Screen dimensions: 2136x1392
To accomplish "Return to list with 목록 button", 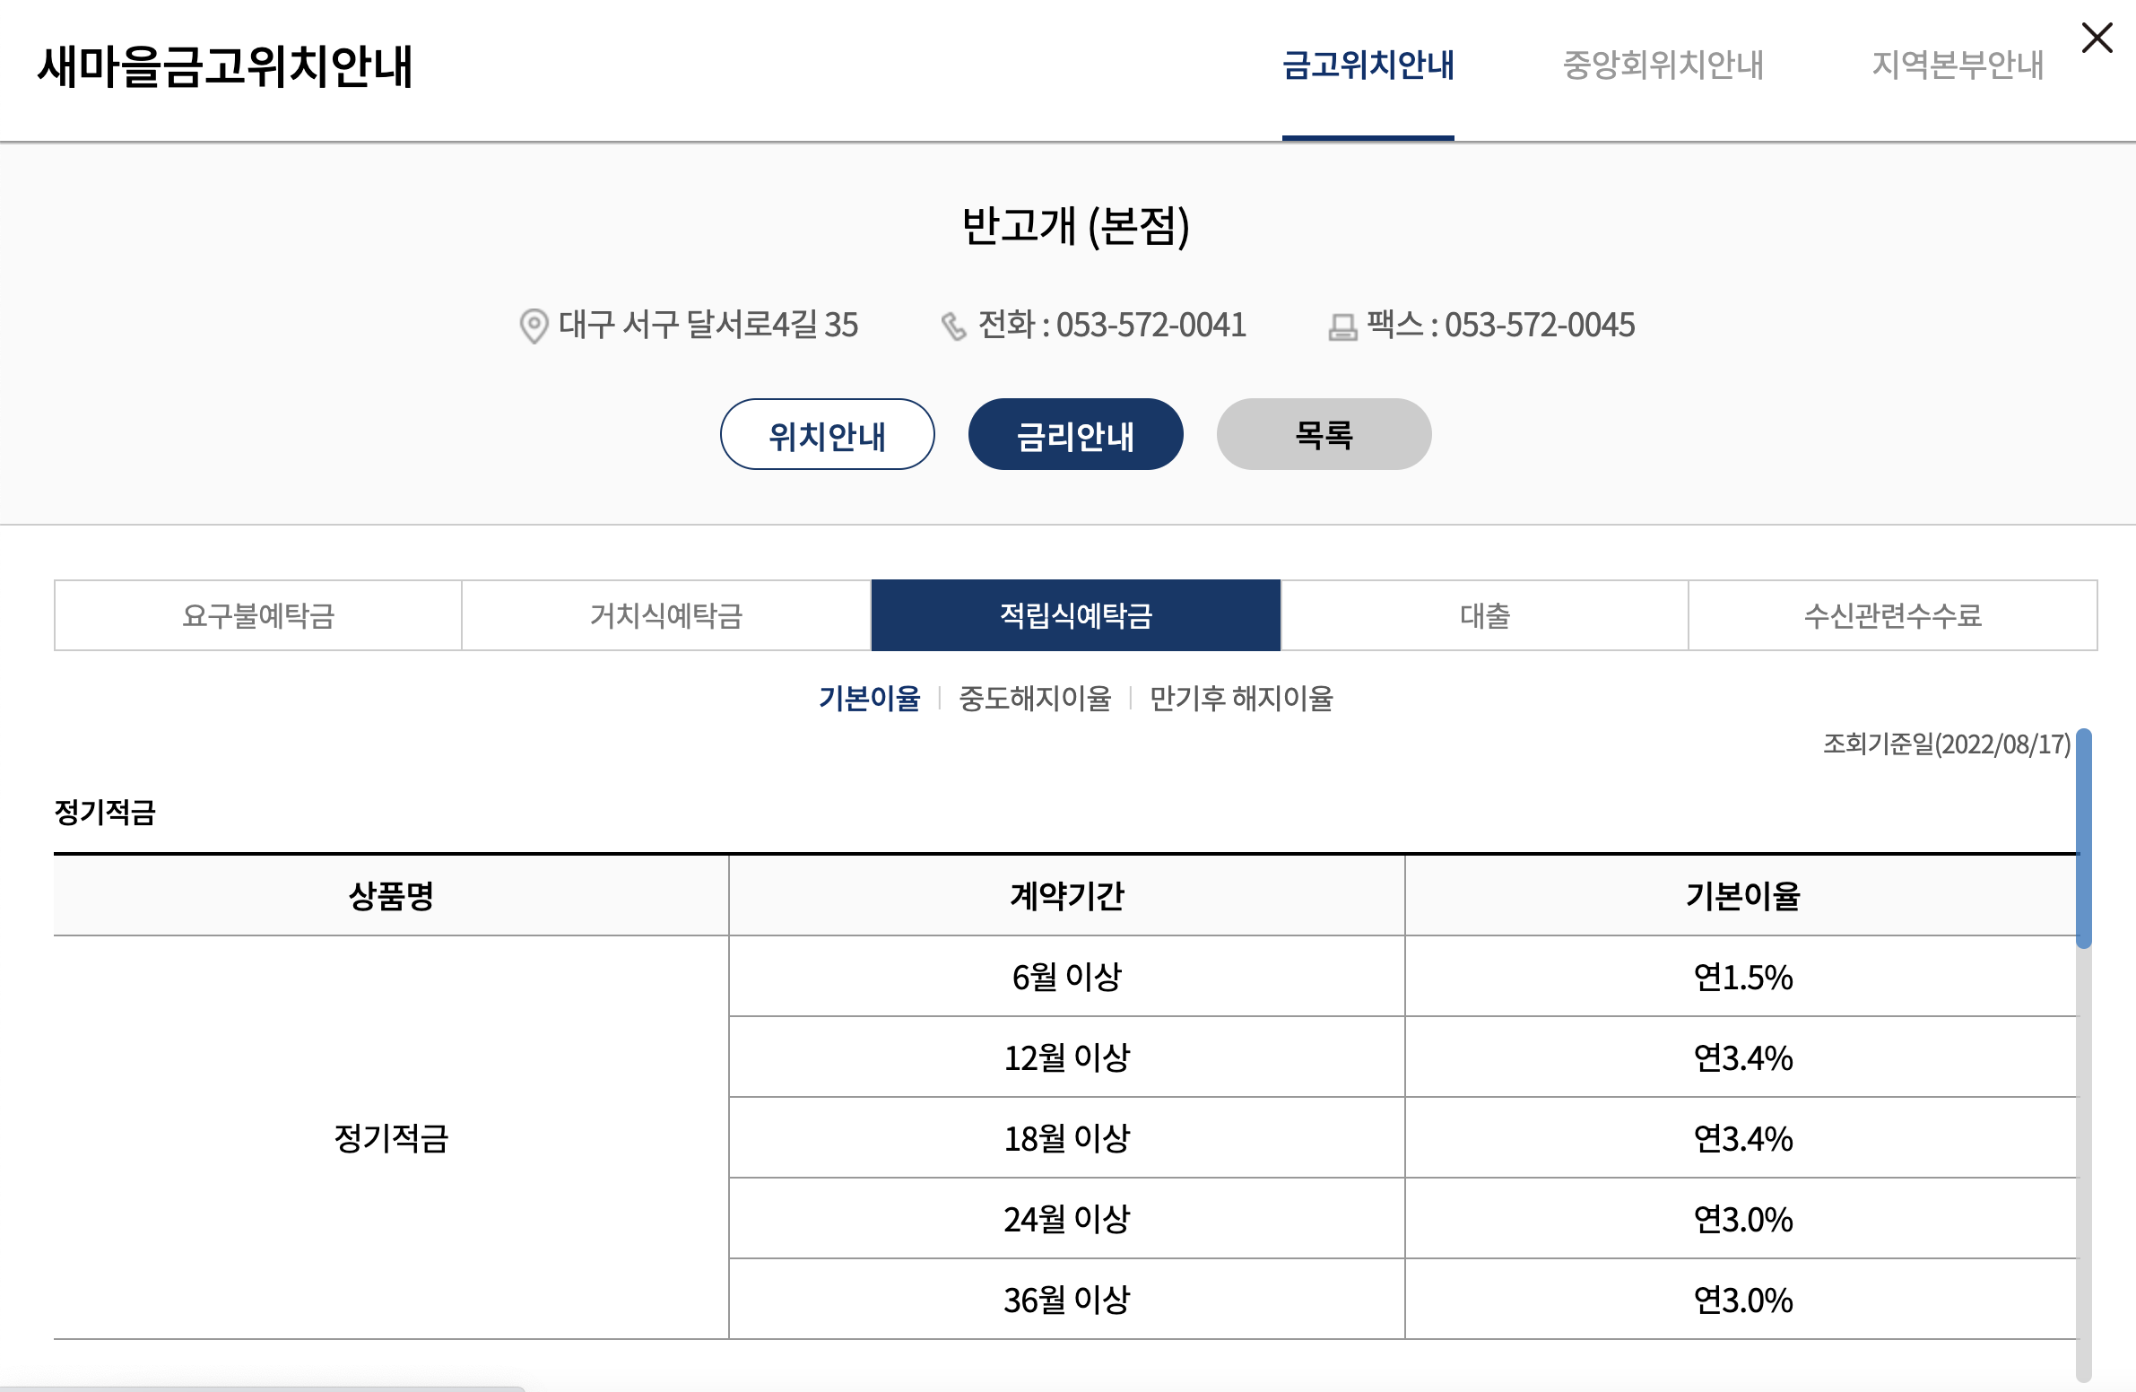I will (1324, 434).
